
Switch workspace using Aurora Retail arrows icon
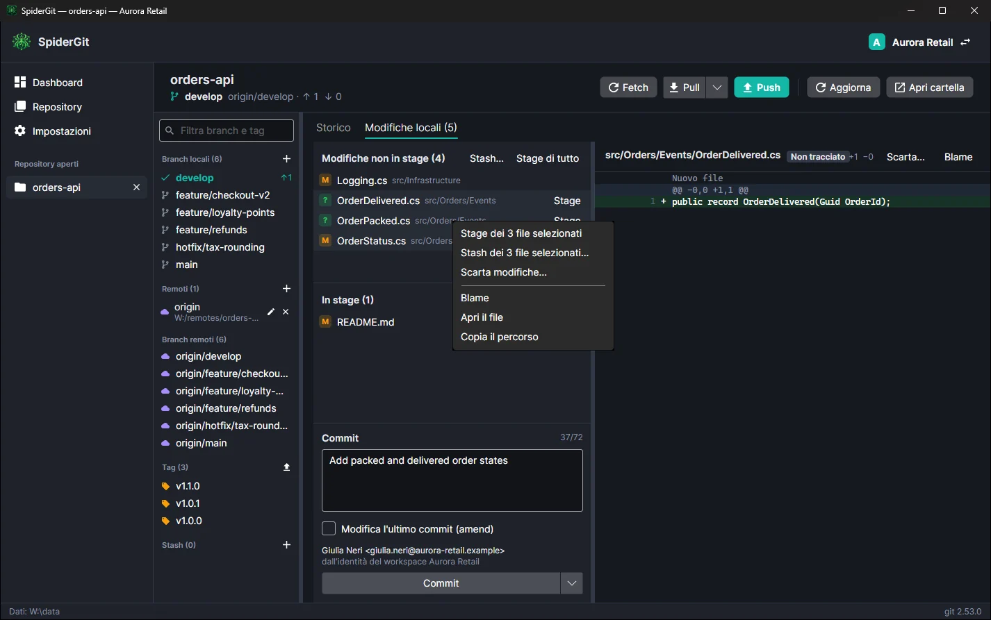pos(965,42)
